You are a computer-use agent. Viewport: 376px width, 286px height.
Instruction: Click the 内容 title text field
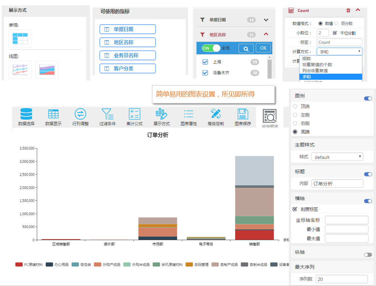(337, 184)
